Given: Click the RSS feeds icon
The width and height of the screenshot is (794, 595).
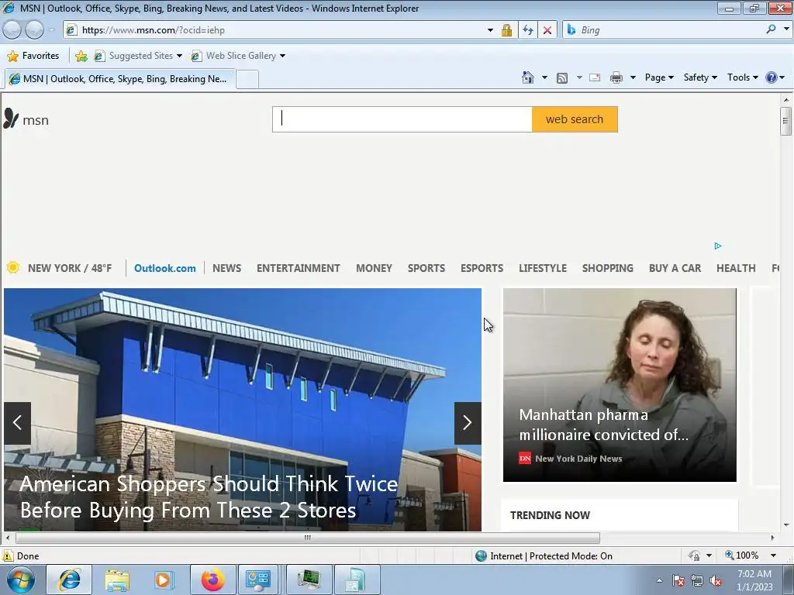Looking at the screenshot, I should [x=561, y=78].
